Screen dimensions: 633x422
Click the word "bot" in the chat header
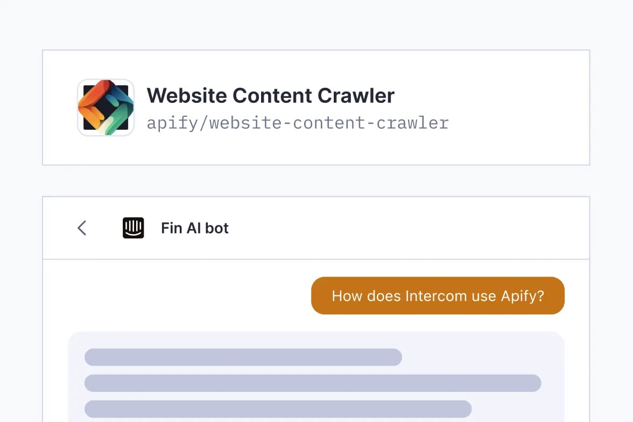tap(217, 228)
